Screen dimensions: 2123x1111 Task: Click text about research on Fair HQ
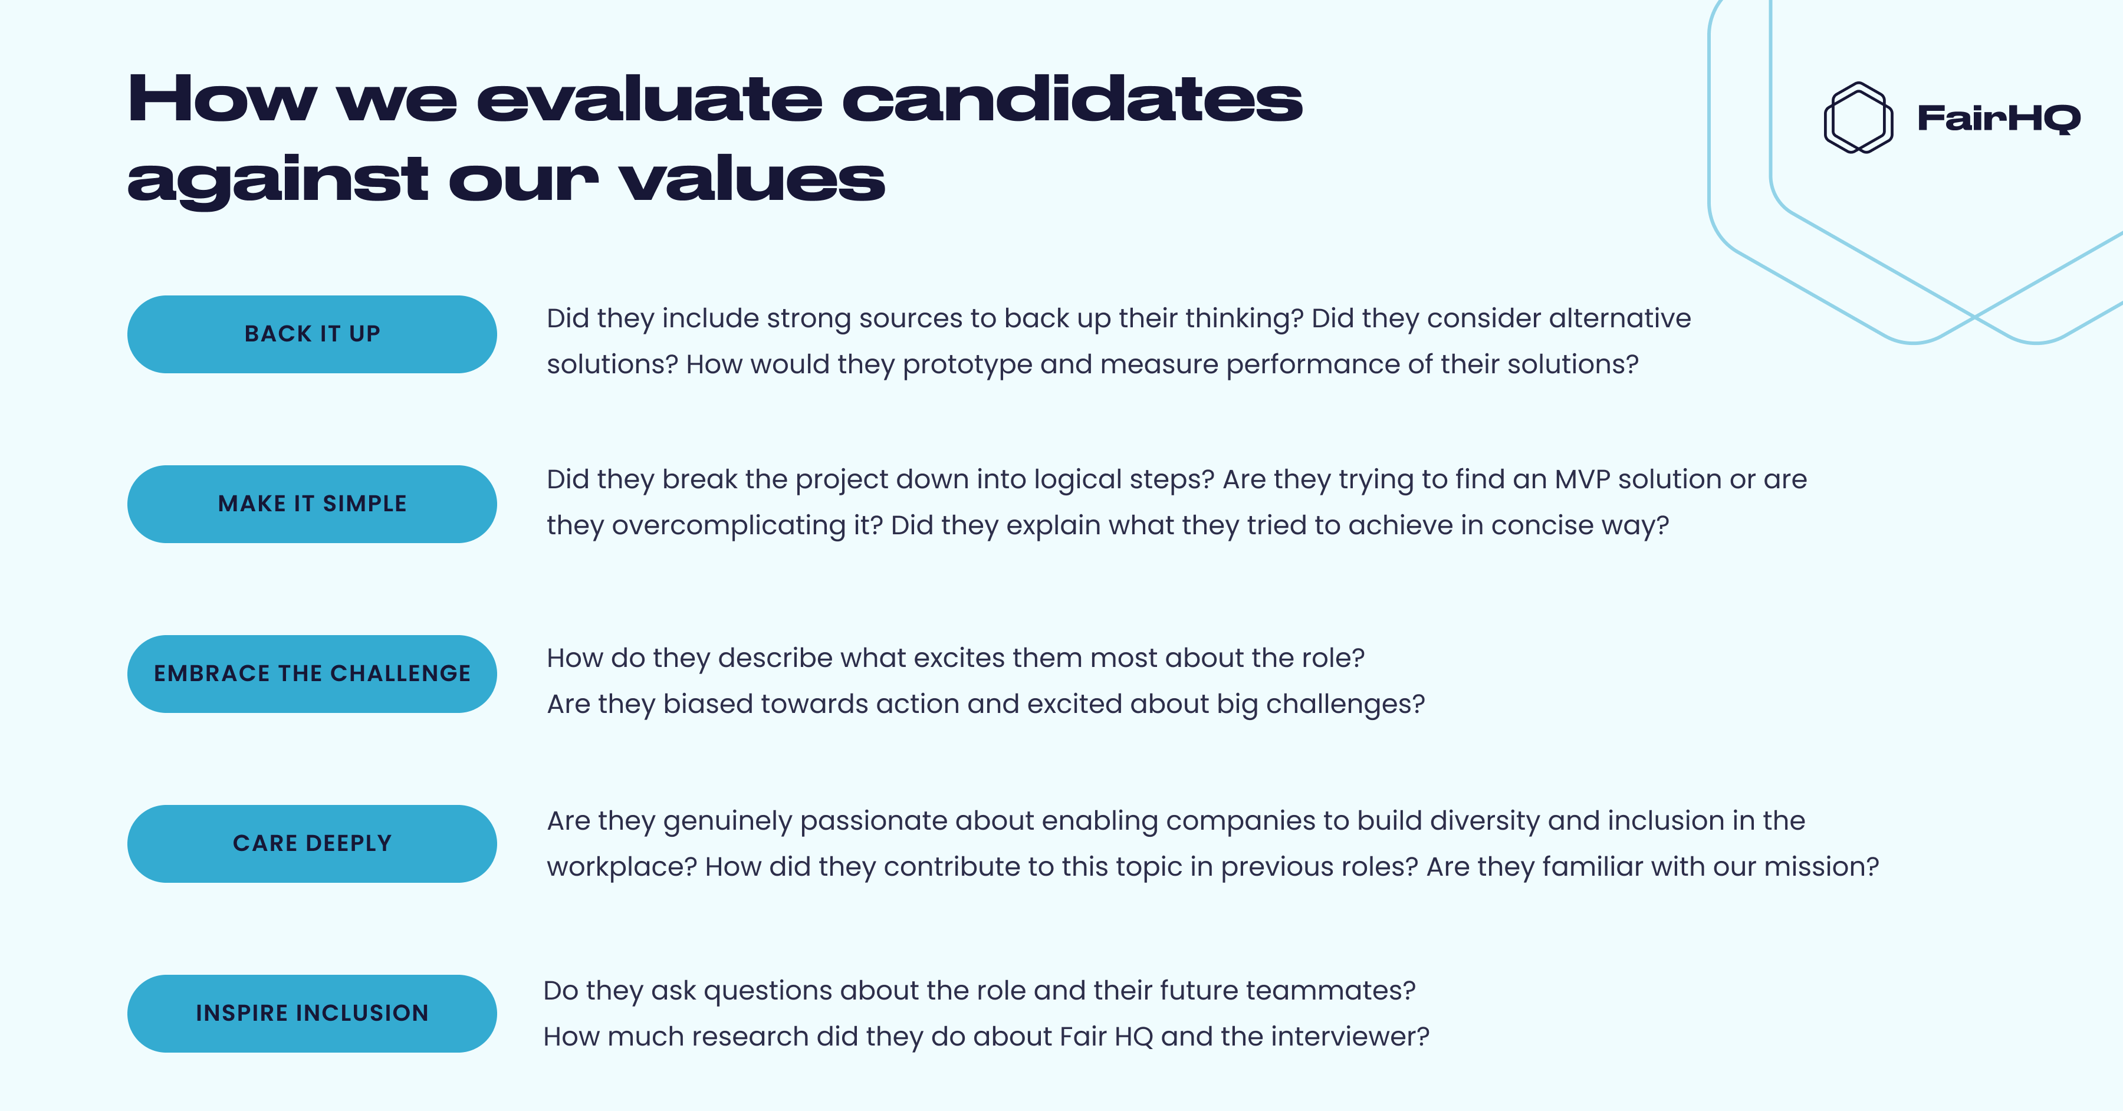coord(987,1037)
